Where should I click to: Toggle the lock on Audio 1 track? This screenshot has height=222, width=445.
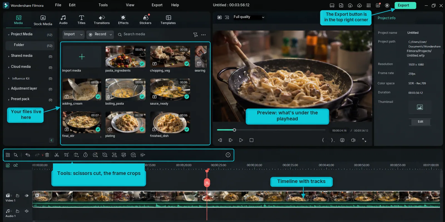18,211
